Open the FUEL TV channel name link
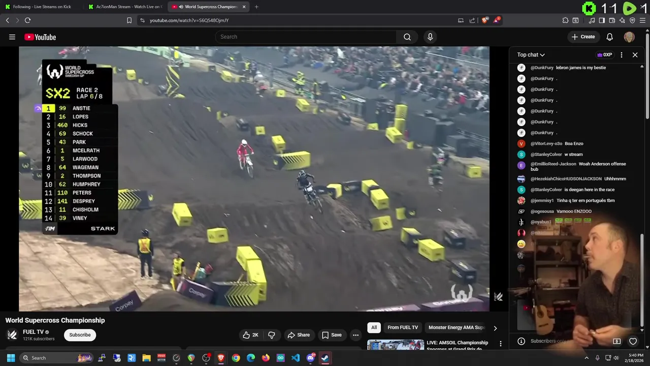650x366 pixels. click(33, 332)
